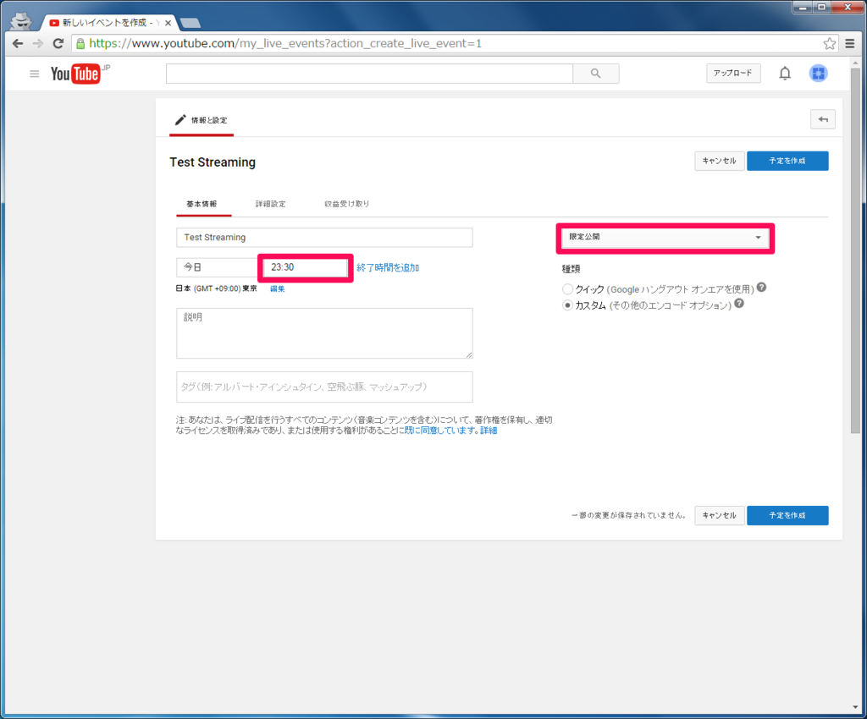
Task: Close the browser tab with X
Action: click(x=168, y=23)
